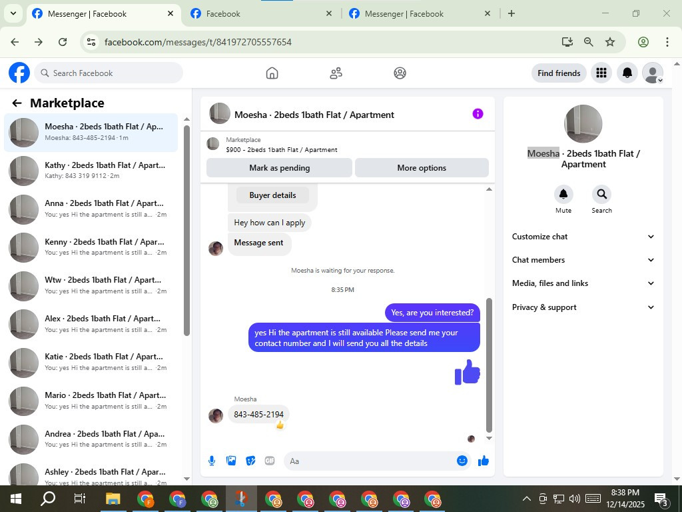Record a voice clip with the microphone icon
Image resolution: width=682 pixels, height=512 pixels.
pos(212,461)
